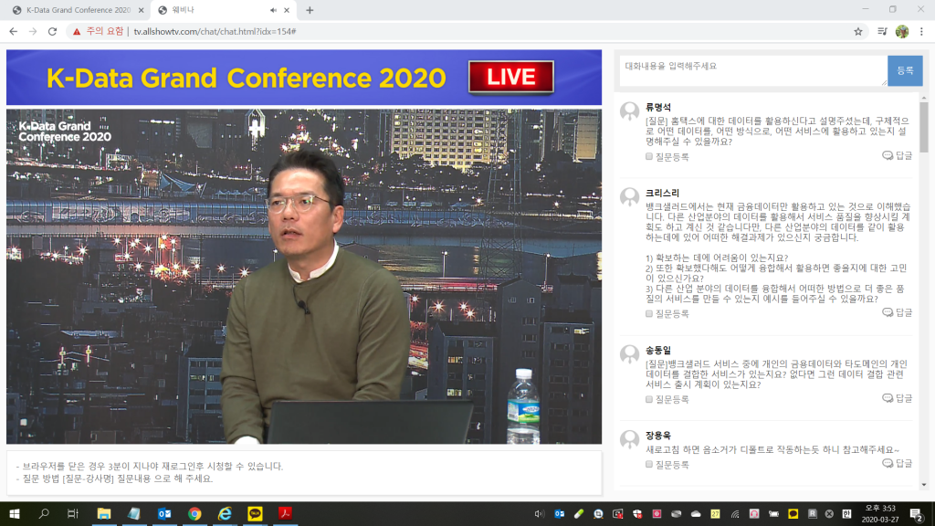Click 크리스리's profile avatar
Image resolution: width=935 pixels, height=526 pixels.
pos(630,197)
